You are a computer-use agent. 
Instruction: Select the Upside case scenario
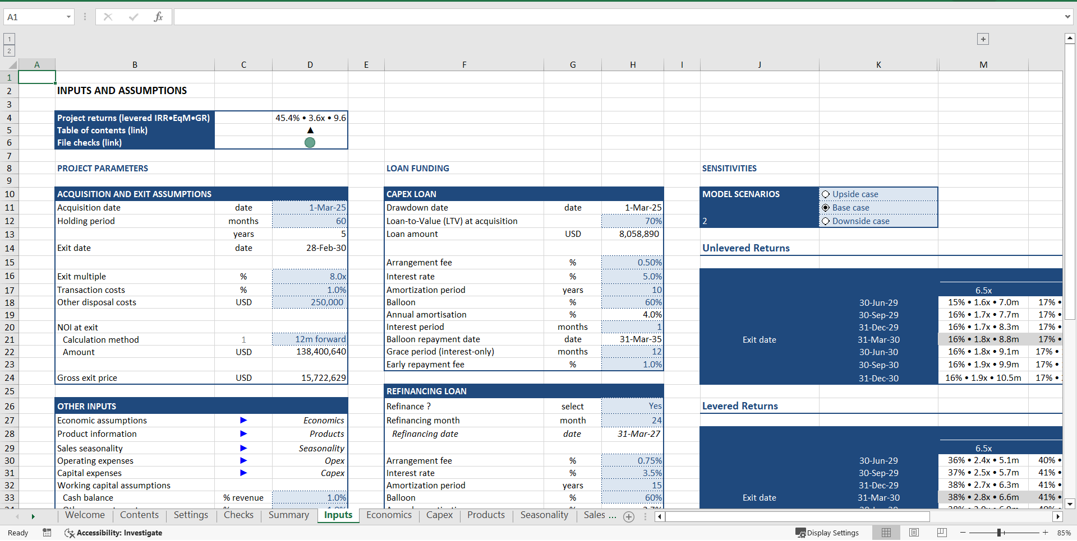pos(826,194)
